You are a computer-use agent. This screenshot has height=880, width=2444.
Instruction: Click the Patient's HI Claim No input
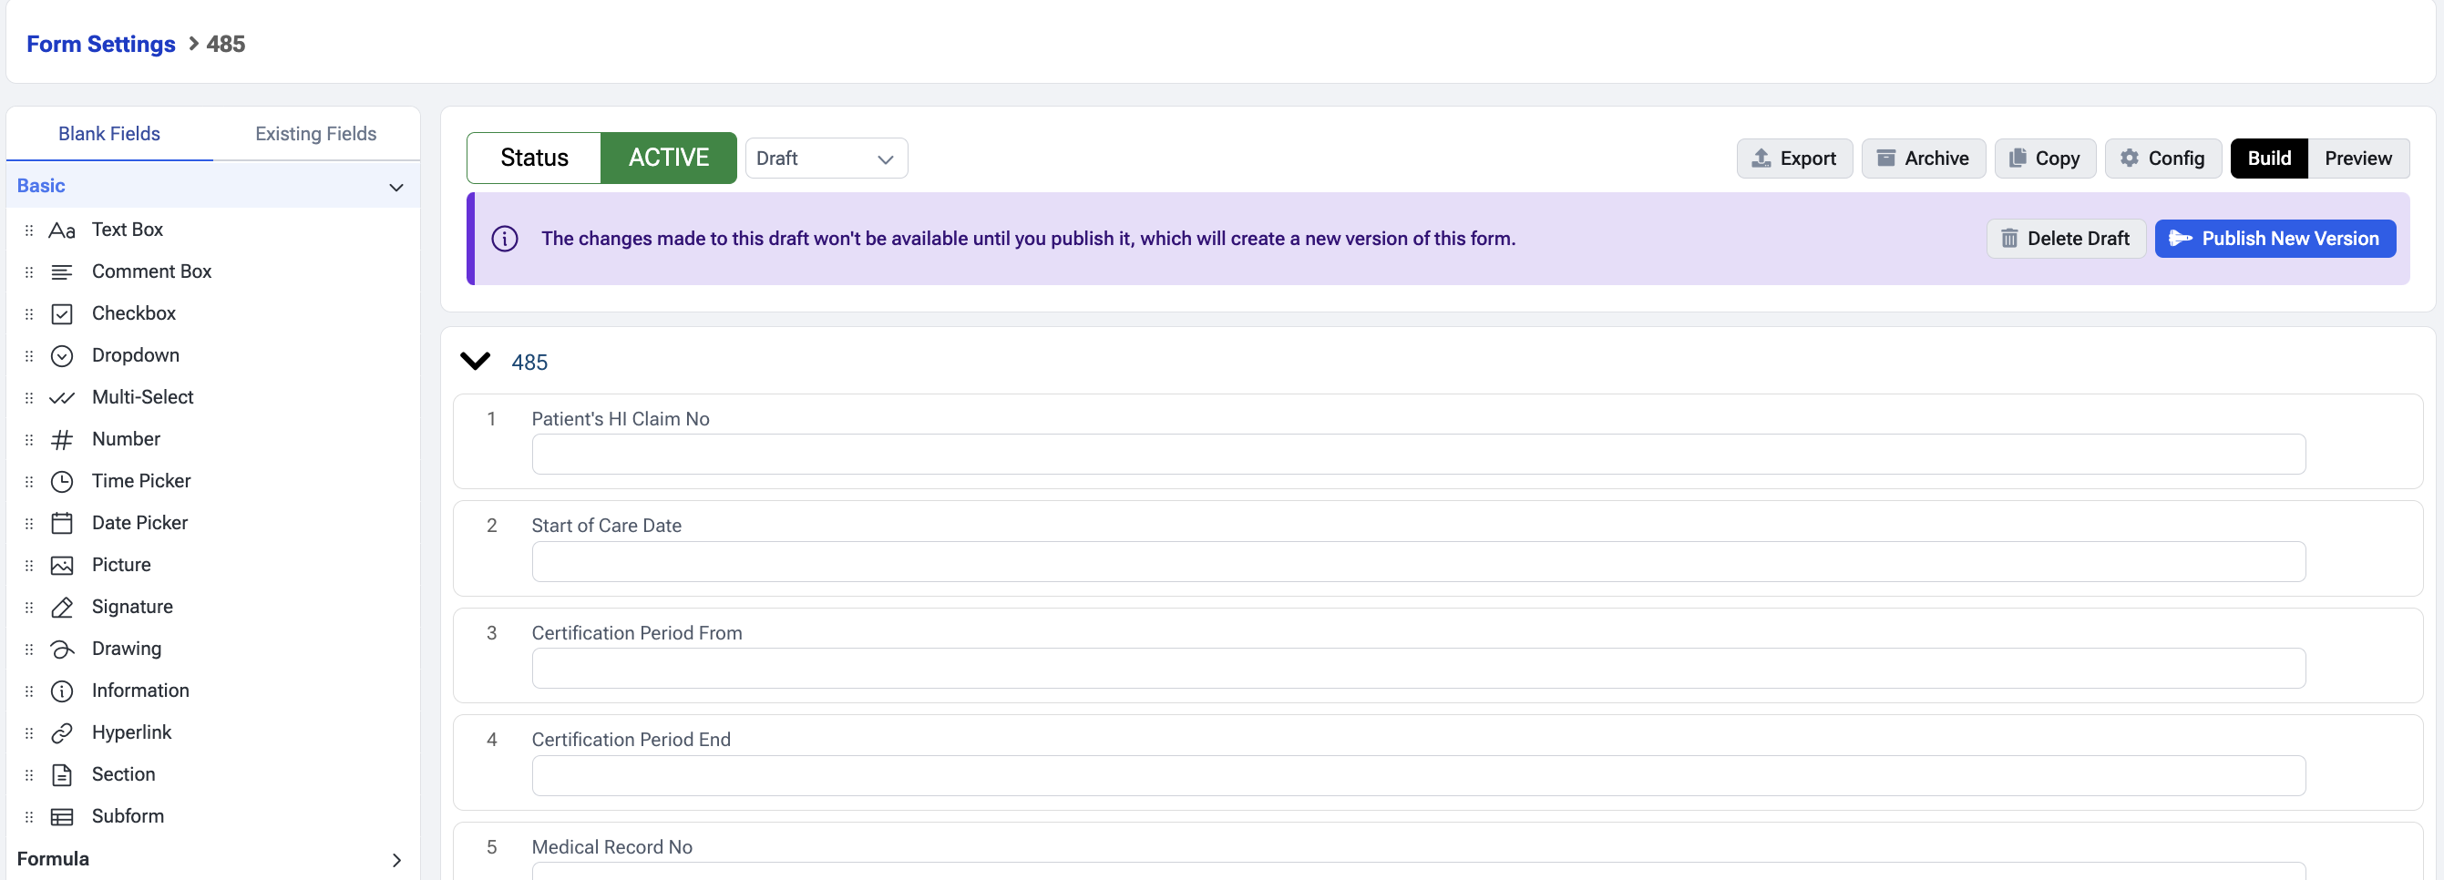[x=1417, y=455]
